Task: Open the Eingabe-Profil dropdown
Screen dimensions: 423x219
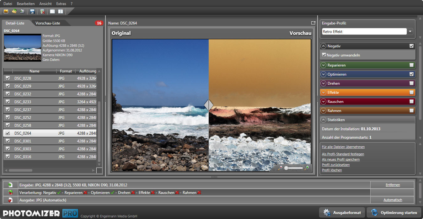Action: [410, 32]
